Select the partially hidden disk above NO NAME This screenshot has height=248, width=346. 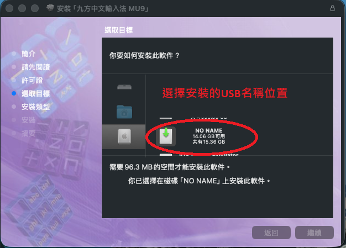(166, 118)
